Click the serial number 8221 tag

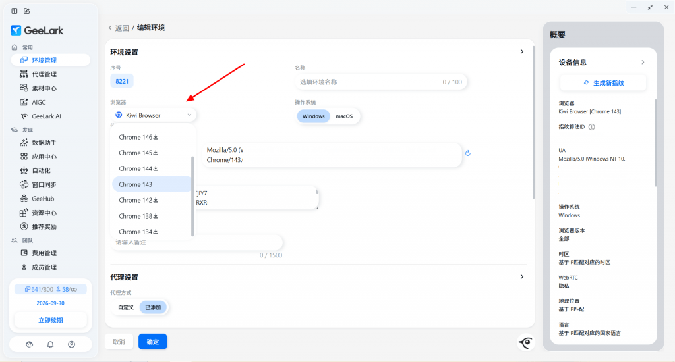[122, 81]
